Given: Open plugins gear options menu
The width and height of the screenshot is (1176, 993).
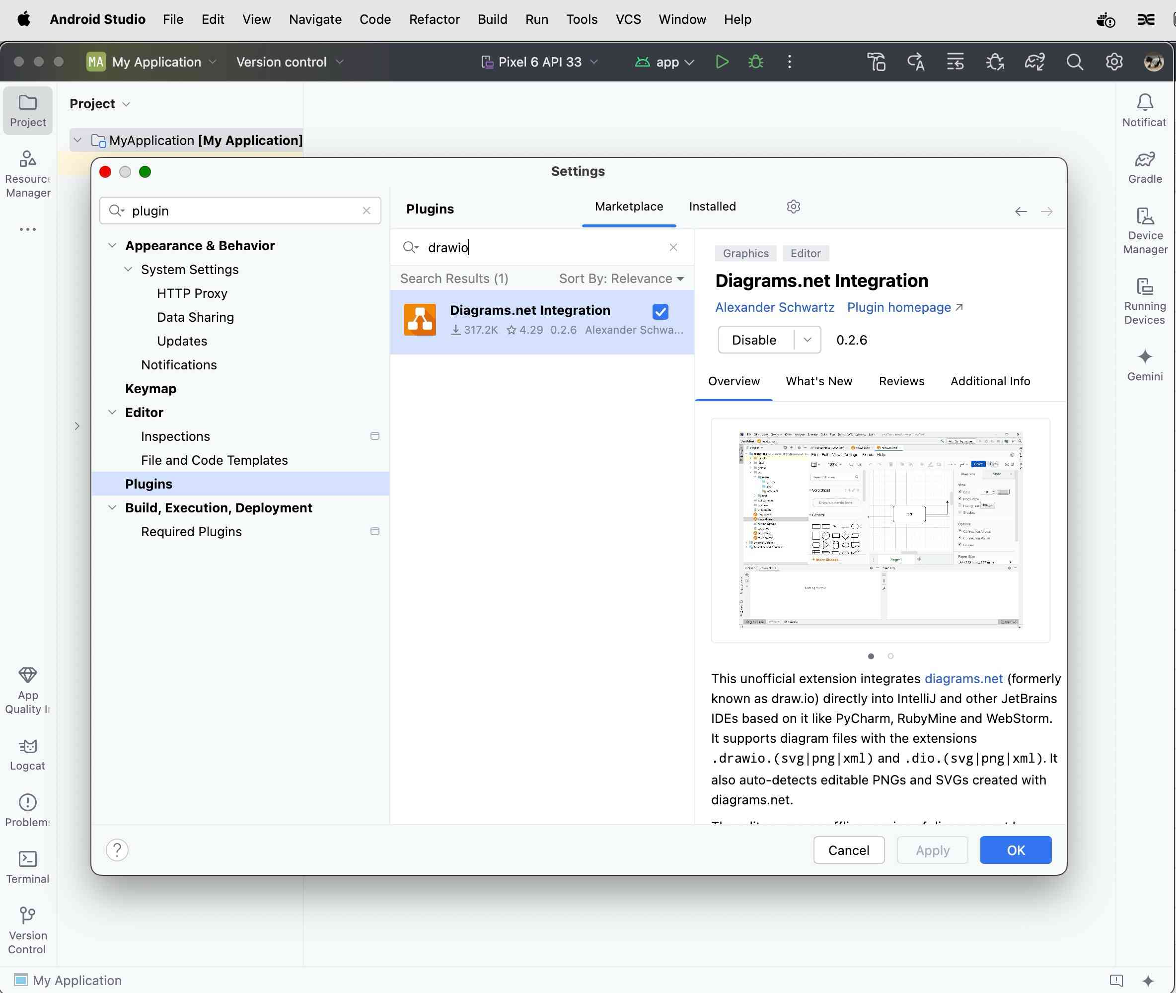Looking at the screenshot, I should [793, 207].
